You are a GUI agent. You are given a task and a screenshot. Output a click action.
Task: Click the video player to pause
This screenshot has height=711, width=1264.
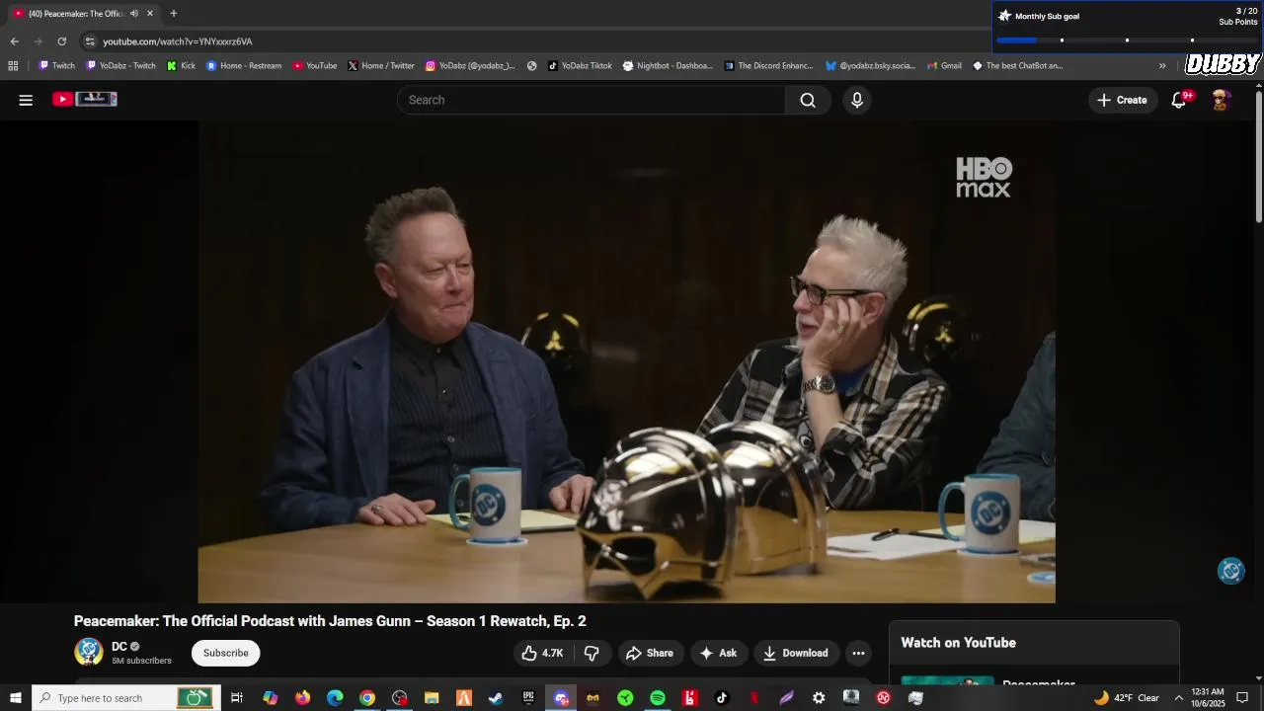coord(627,361)
